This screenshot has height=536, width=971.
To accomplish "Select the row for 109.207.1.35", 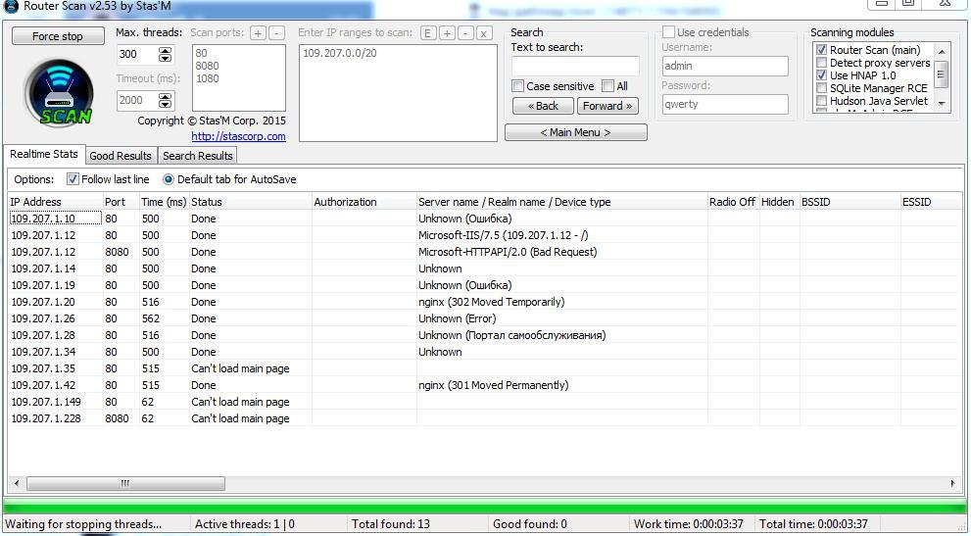I will point(485,368).
